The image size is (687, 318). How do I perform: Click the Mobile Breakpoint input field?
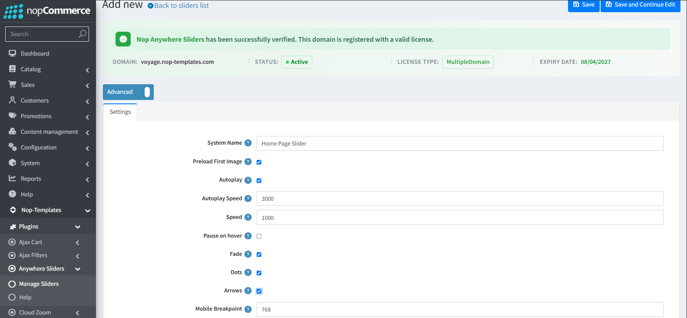(x=460, y=309)
